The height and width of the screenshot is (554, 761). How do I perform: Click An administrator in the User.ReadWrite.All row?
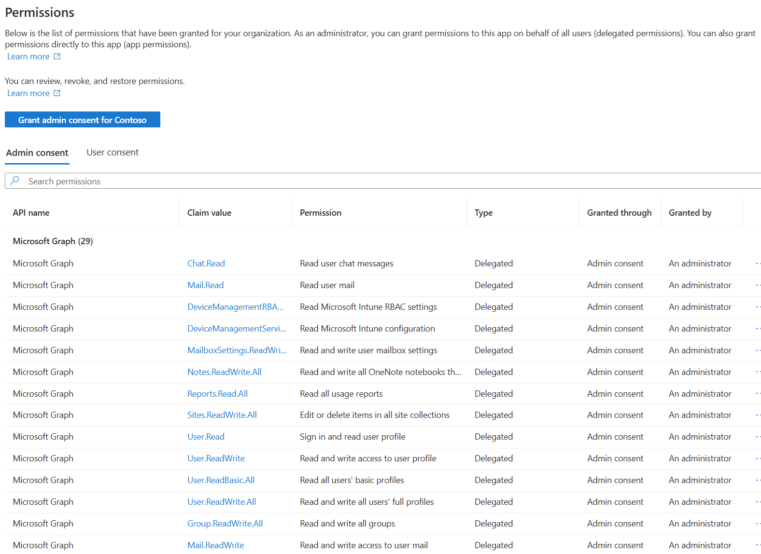[x=700, y=502]
